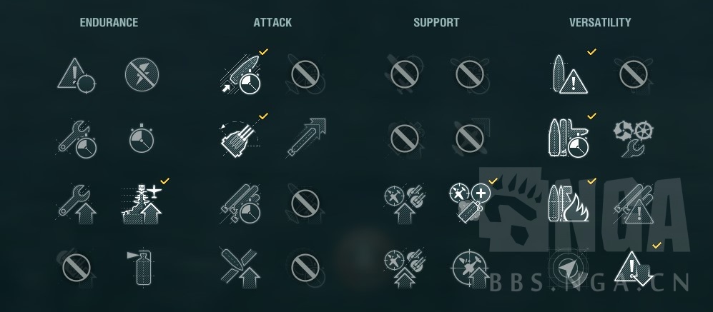713x312 pixels.
Task: Uncheck the warning triangle down-arrow skill
Action: pyautogui.click(x=634, y=268)
